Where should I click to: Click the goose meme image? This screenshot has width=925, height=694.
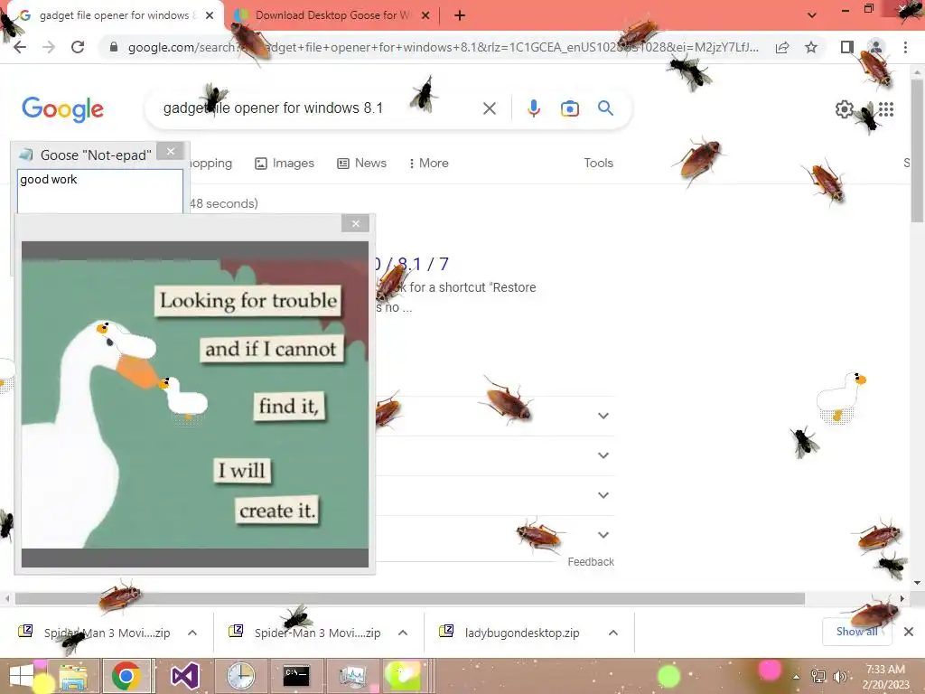[195, 404]
